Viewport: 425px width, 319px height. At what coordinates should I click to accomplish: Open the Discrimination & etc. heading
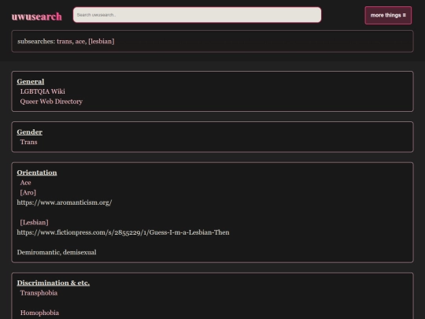[54, 283]
